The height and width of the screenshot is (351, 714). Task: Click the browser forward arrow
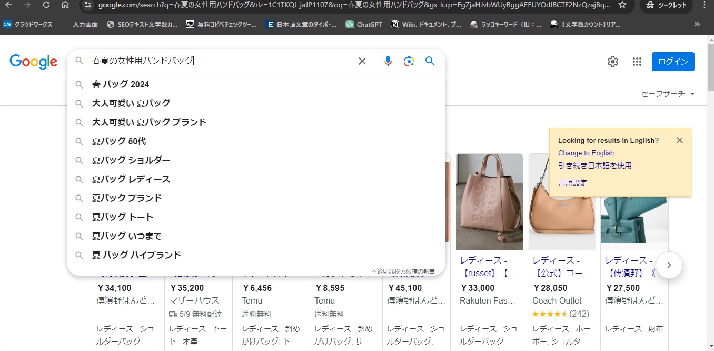(x=27, y=5)
